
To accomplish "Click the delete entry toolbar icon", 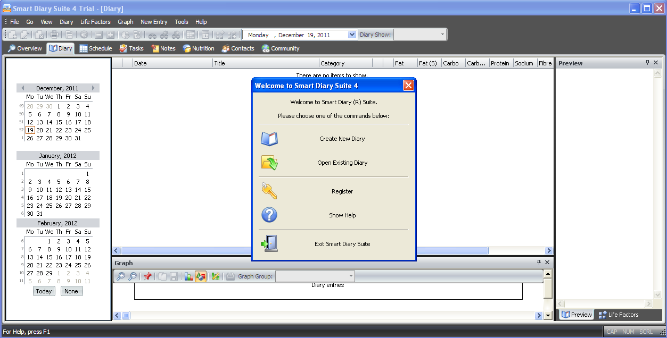I will tap(39, 35).
